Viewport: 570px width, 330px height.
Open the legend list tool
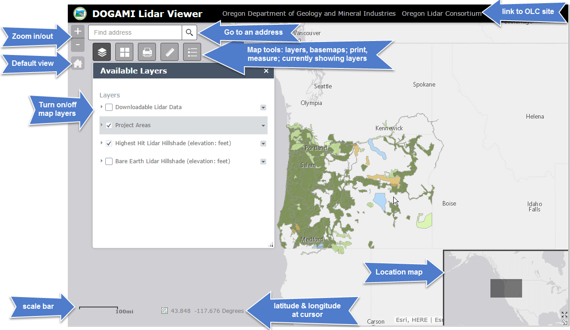[192, 52]
